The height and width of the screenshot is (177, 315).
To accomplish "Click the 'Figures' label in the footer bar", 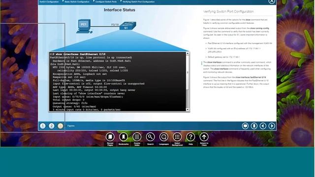I will point(71,126).
